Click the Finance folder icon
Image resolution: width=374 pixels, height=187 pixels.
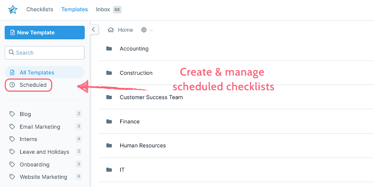pyautogui.click(x=109, y=122)
